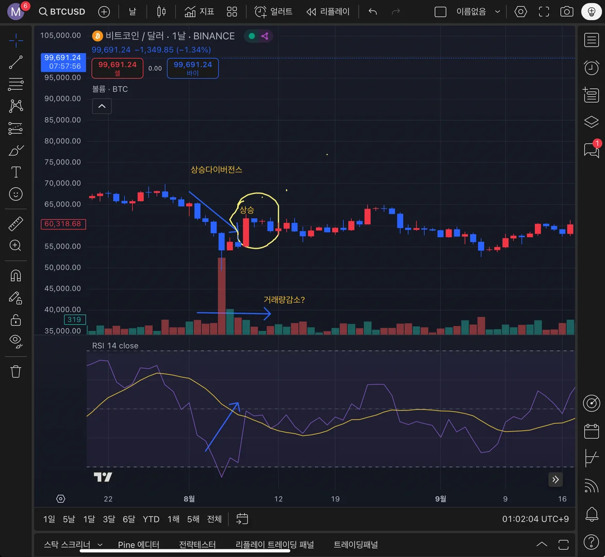This screenshot has width=605, height=557.
Task: Activate the zoom in tool
Action: [x=16, y=245]
